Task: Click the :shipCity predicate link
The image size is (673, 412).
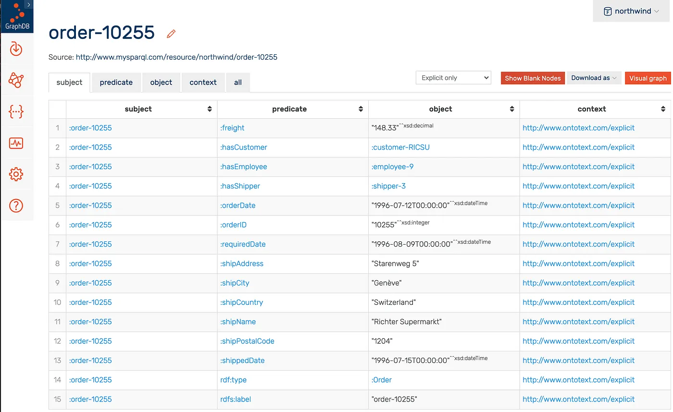Action: pyautogui.click(x=235, y=283)
